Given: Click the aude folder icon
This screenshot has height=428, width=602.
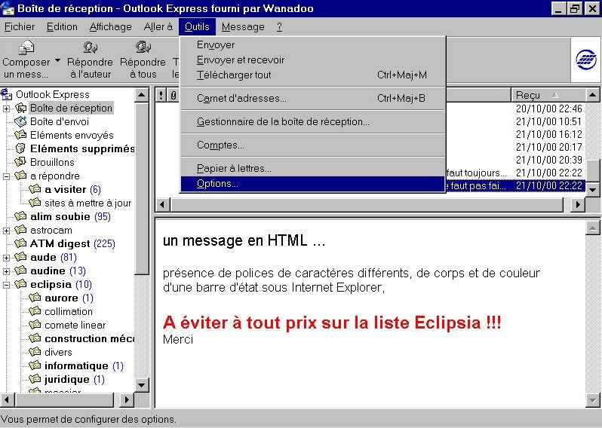Looking at the screenshot, I should 20,257.
